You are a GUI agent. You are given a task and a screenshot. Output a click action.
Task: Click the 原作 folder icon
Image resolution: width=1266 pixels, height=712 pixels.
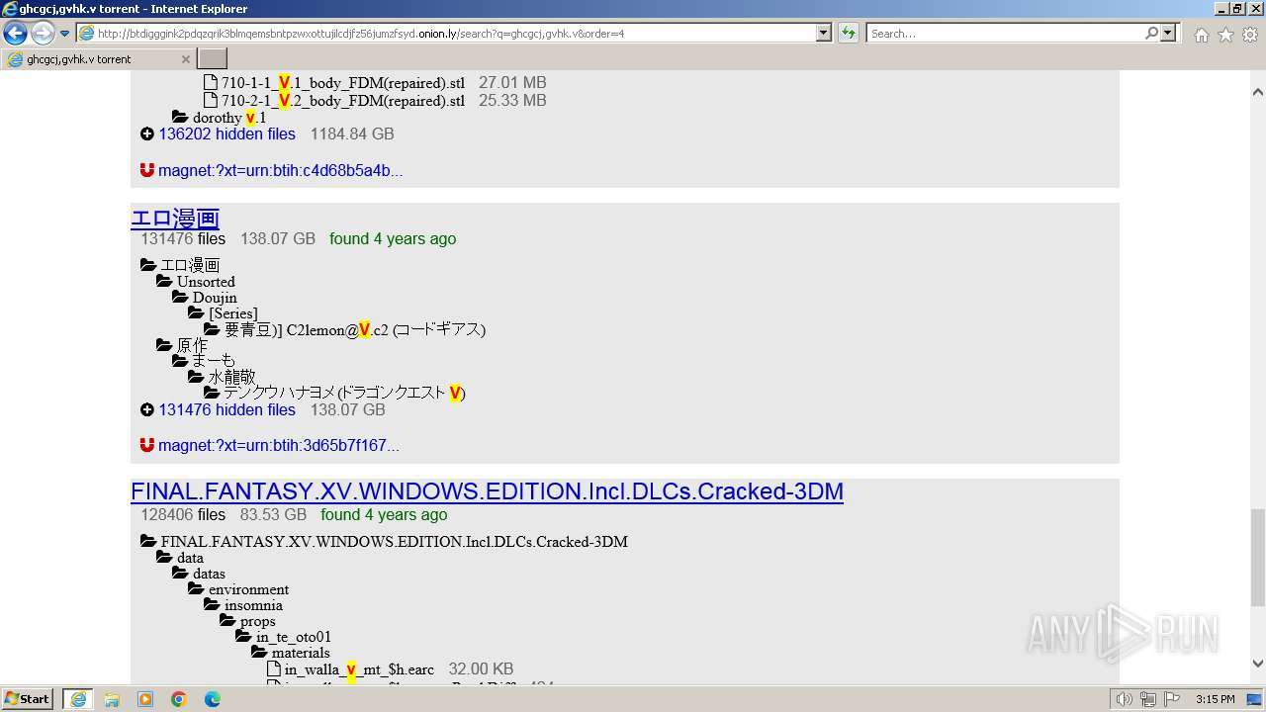click(164, 345)
